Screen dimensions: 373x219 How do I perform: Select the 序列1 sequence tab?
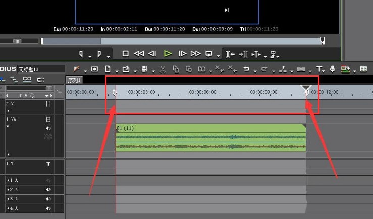[x=74, y=80]
